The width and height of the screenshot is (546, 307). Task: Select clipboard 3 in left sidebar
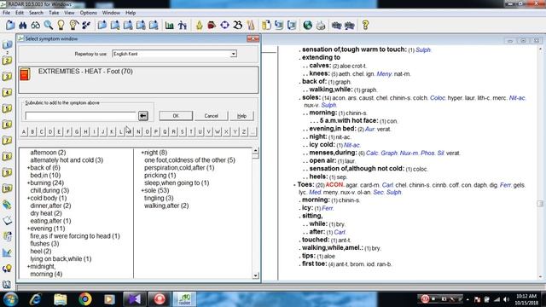coord(8,77)
